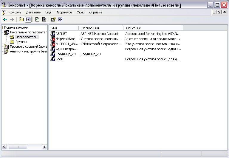
Task: Click the ASPNET user account icon
Action: click(x=53, y=34)
